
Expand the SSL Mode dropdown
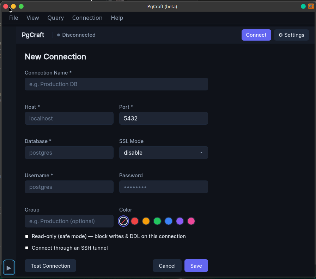point(163,153)
